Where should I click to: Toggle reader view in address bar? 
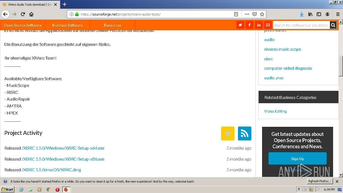click(236, 14)
